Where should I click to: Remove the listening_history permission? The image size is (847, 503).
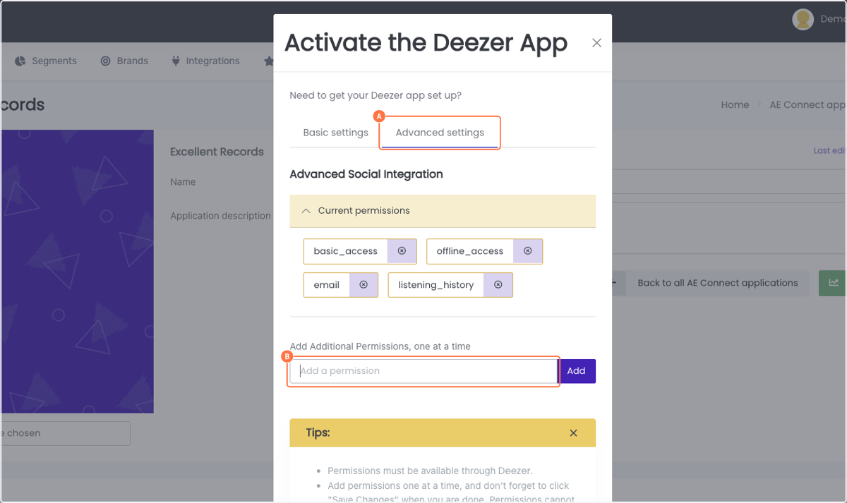(x=498, y=285)
